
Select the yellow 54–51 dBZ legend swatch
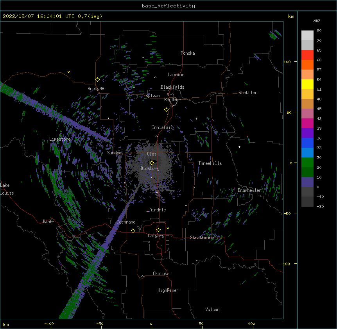tap(307, 84)
